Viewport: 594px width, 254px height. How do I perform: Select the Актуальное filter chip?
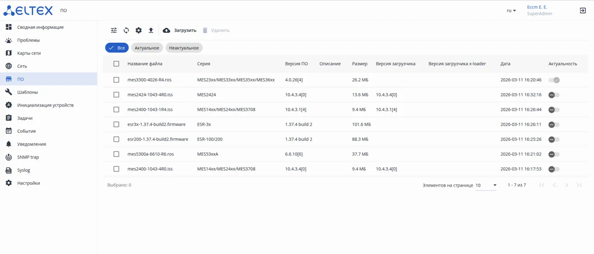tap(147, 48)
